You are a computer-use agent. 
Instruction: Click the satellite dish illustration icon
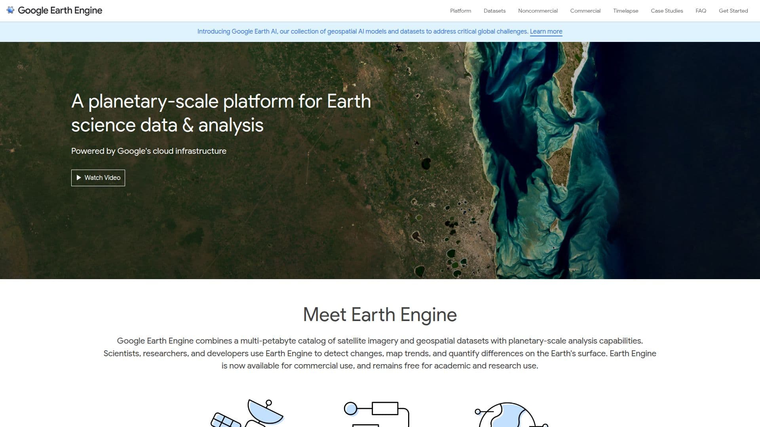[247, 413]
